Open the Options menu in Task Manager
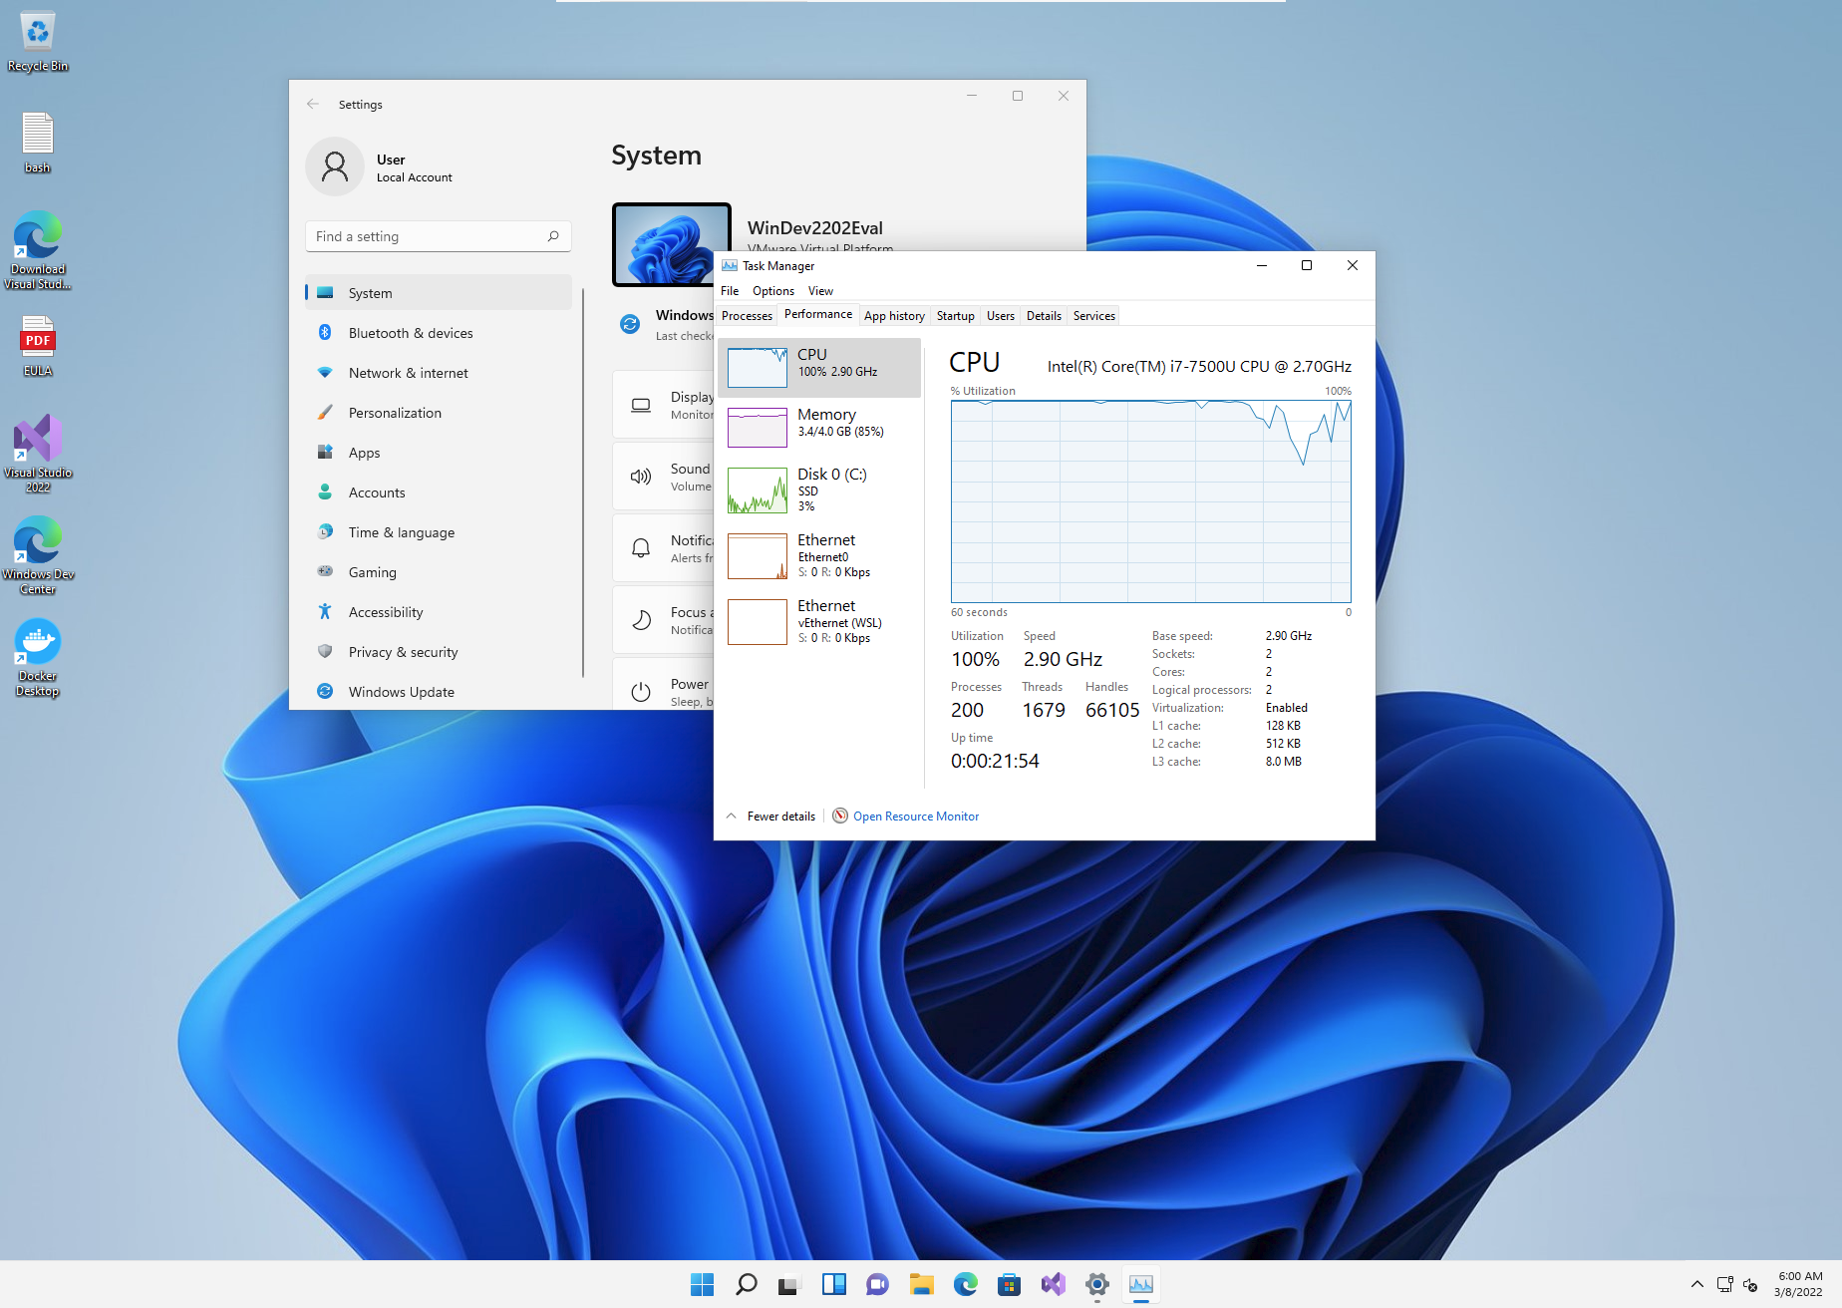The width and height of the screenshot is (1842, 1308). point(772,291)
